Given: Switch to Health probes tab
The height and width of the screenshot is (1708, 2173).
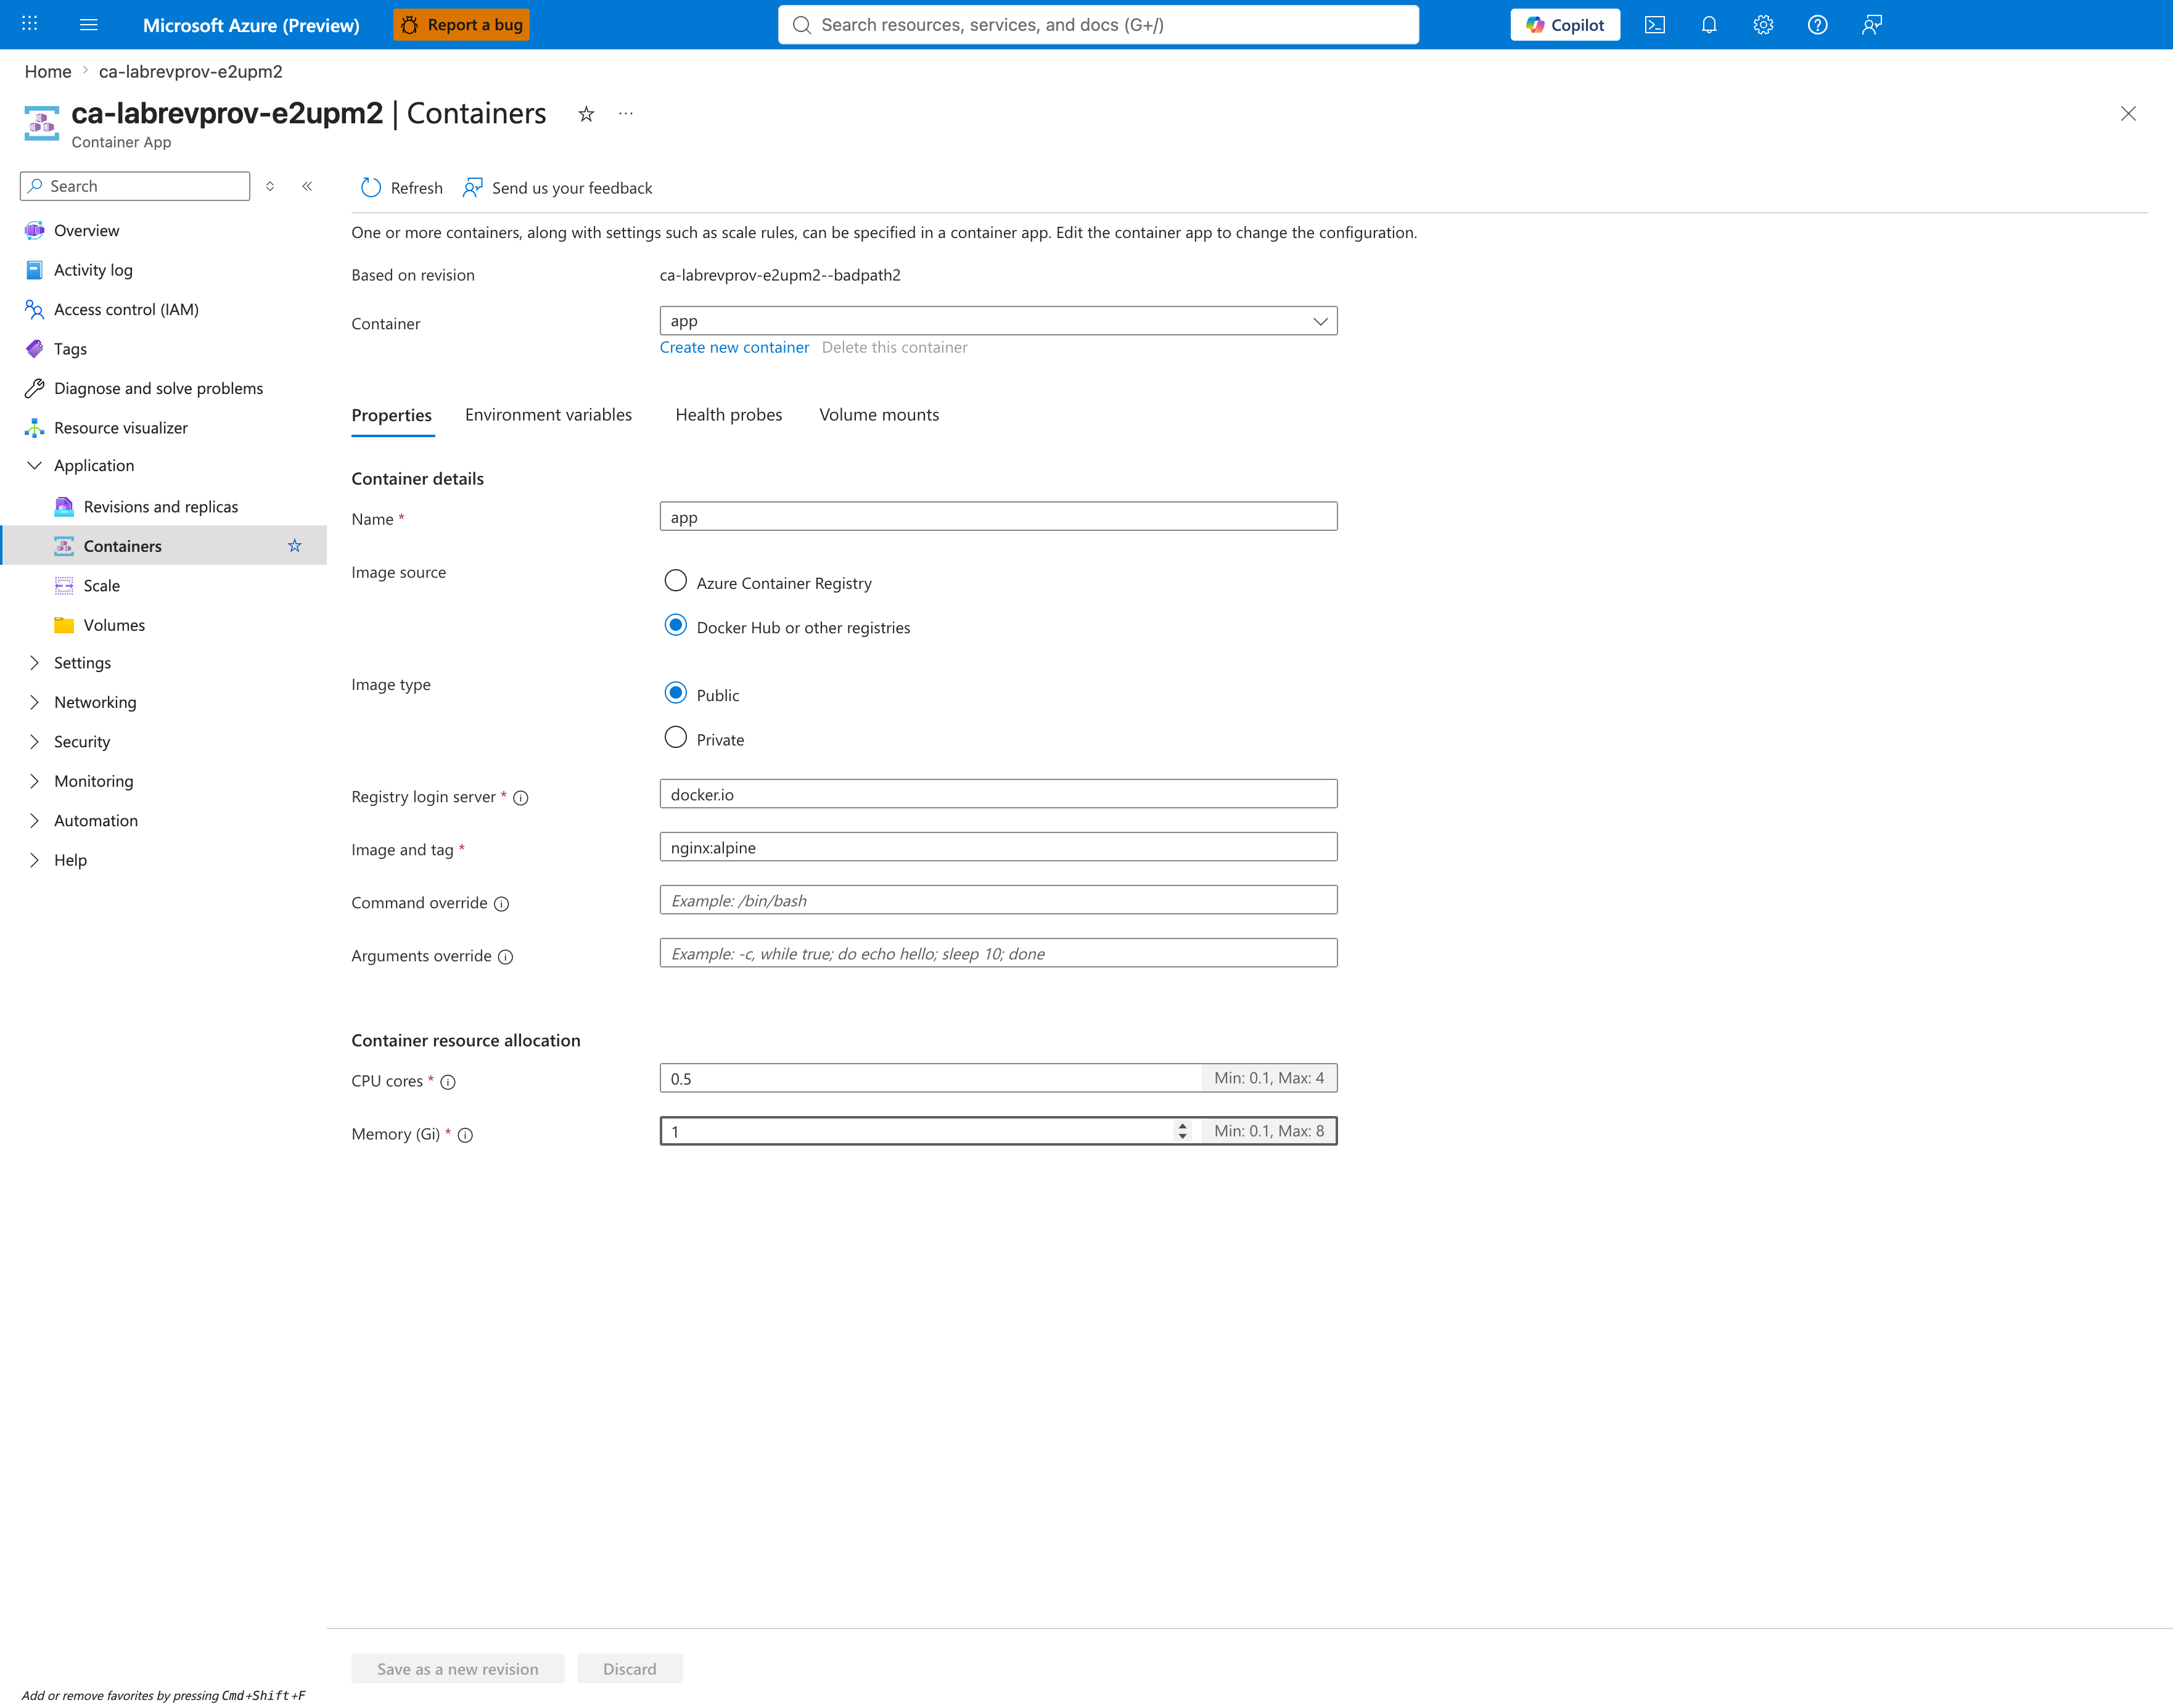Looking at the screenshot, I should coord(729,415).
